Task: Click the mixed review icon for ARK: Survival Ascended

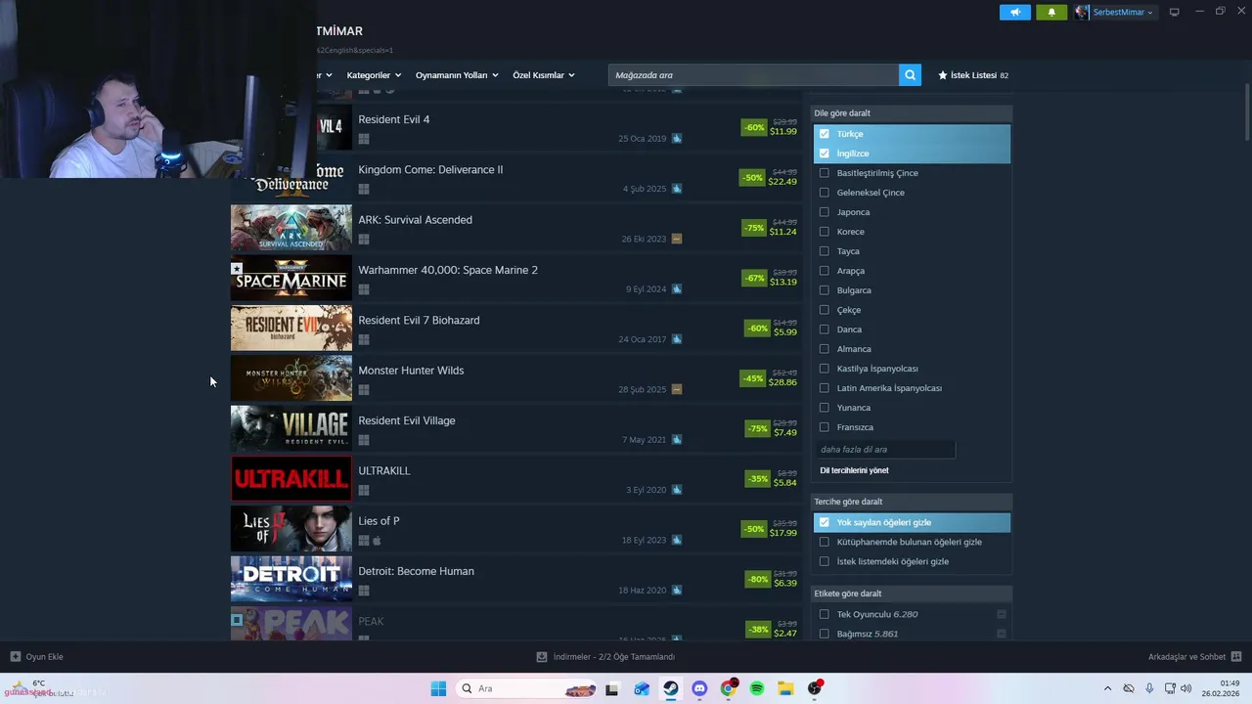Action: (x=677, y=239)
